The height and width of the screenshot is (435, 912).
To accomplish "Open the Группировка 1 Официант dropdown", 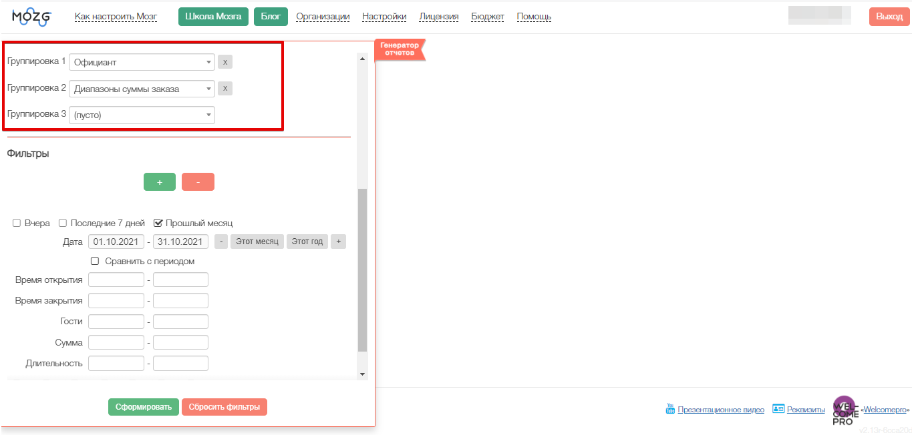I will (x=142, y=62).
